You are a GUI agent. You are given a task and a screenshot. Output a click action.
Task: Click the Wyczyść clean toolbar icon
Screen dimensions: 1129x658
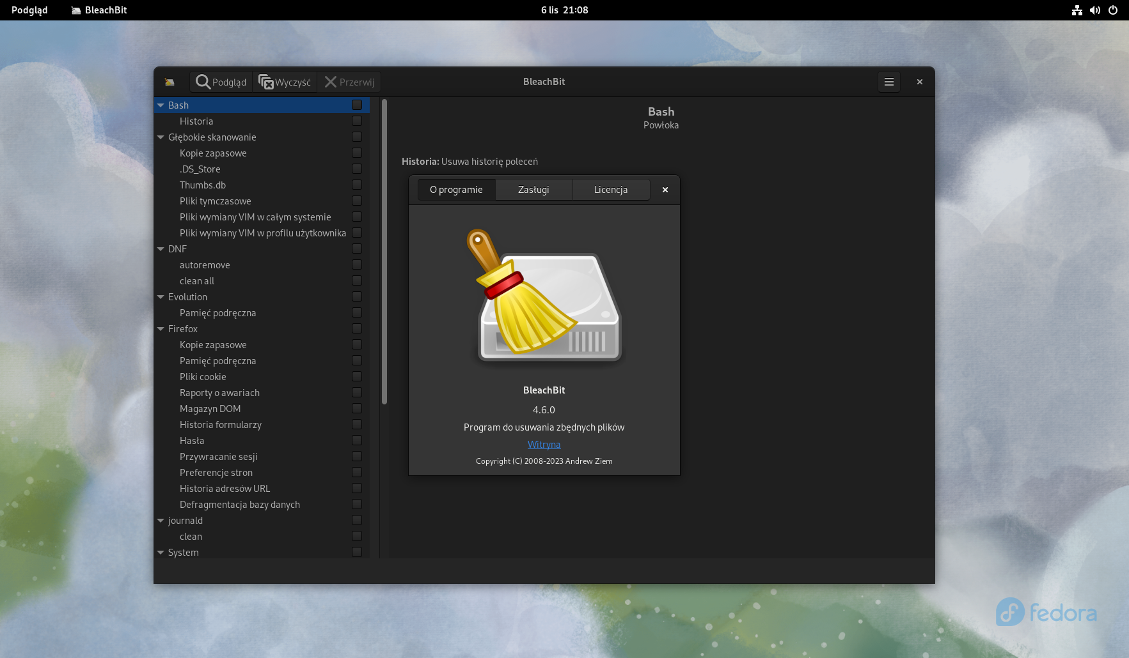click(265, 82)
